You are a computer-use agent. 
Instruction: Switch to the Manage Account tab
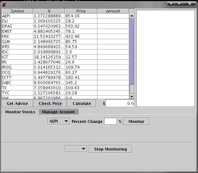click(x=59, y=112)
